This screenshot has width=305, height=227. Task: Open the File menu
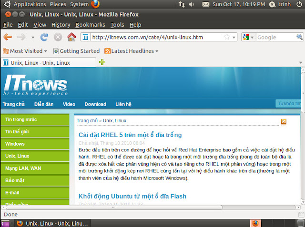(x=8, y=25)
